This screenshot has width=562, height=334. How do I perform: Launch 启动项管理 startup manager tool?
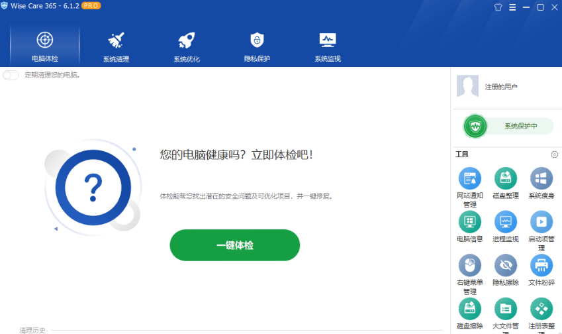[x=541, y=231]
